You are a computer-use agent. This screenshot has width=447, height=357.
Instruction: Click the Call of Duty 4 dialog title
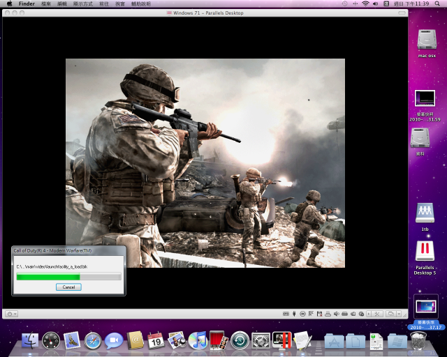tap(53, 251)
